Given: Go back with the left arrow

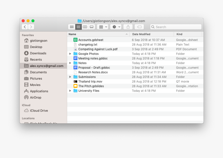Looking at the screenshot, I should 25,27.
